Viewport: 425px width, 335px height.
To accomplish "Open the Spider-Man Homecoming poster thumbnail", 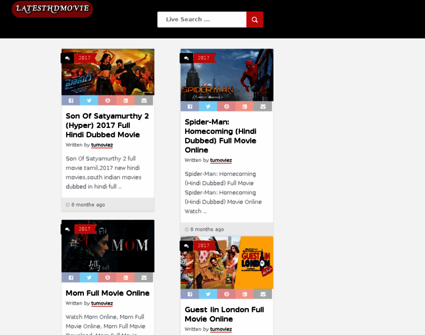I will tap(227, 75).
